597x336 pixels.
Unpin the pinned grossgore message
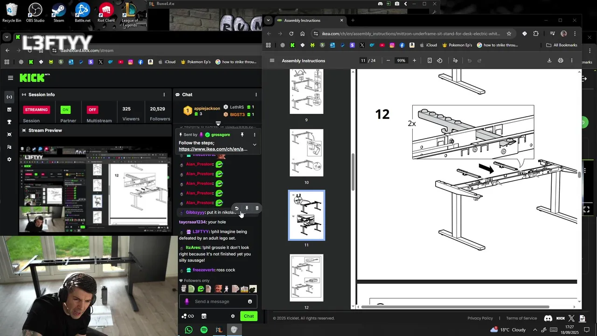242,135
